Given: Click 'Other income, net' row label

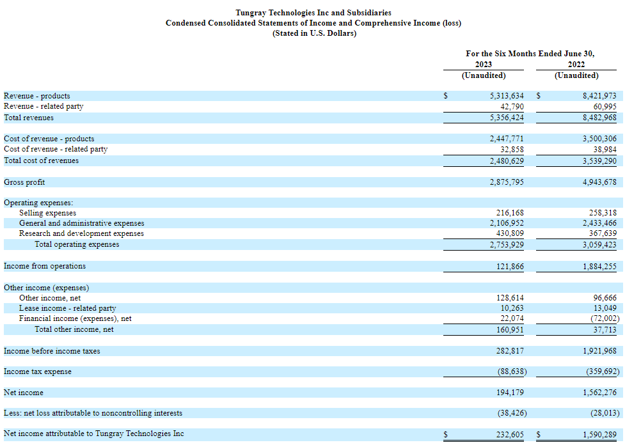Looking at the screenshot, I should tap(50, 298).
